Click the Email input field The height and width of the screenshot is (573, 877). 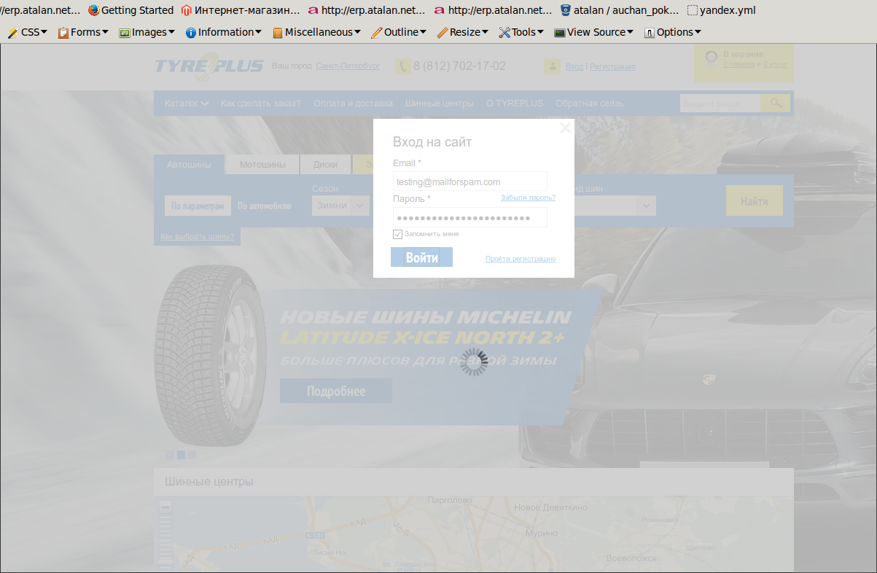point(470,182)
